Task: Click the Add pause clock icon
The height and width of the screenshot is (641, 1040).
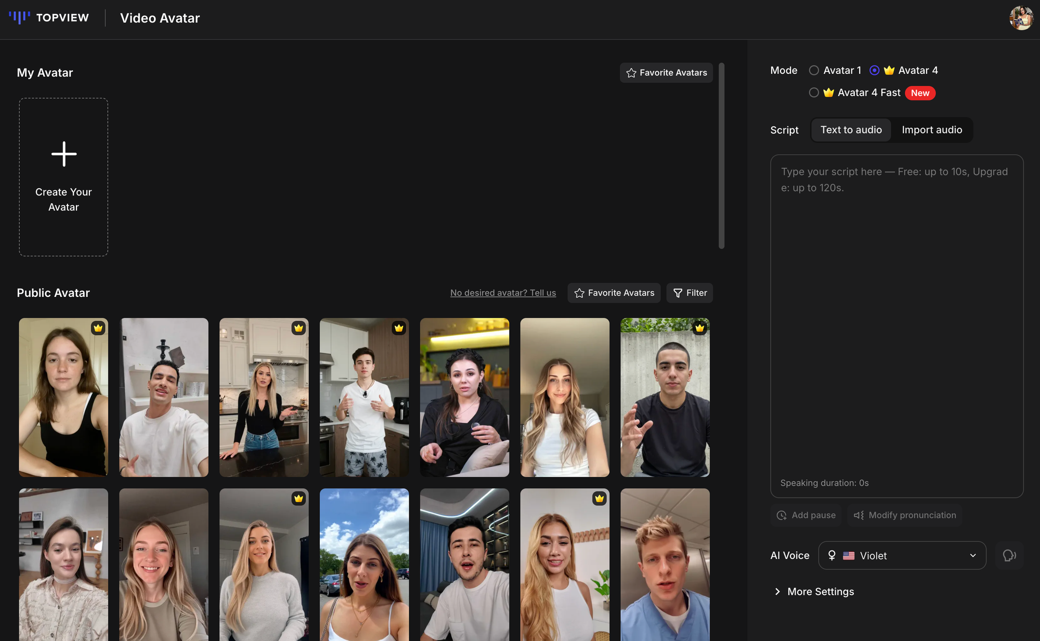Action: [782, 515]
